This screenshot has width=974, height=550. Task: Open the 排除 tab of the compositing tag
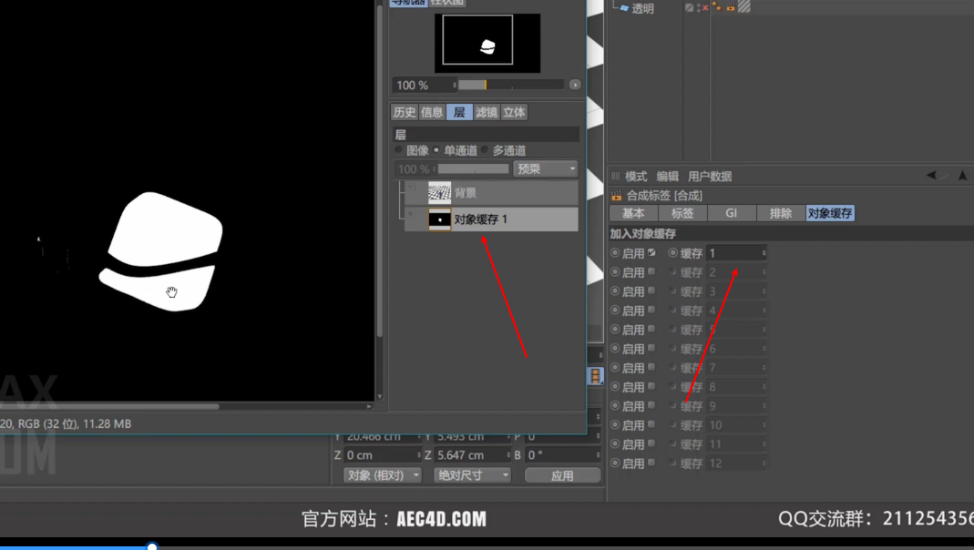coord(780,214)
